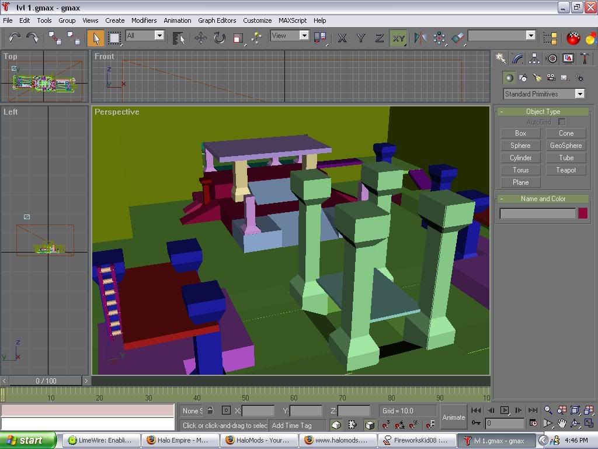Viewport: 598px width, 449px height.
Task: Click the Zoom Extents viewport icon
Action: pos(575,410)
